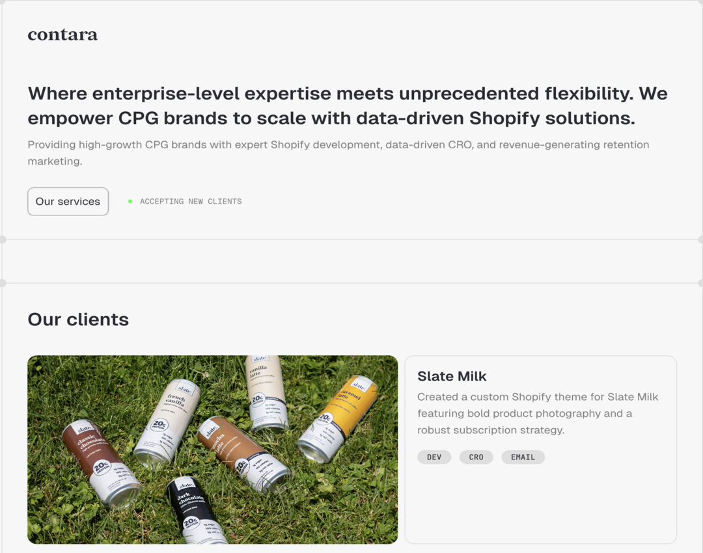Click the contara logo
Viewport: 703px width, 553px height.
pyautogui.click(x=62, y=34)
